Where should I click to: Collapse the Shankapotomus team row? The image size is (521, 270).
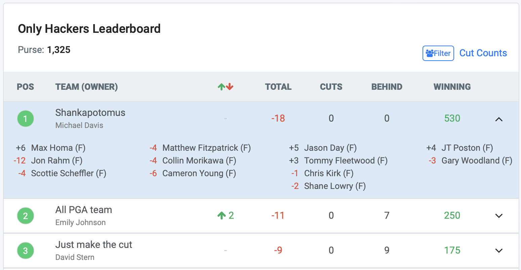tap(499, 119)
